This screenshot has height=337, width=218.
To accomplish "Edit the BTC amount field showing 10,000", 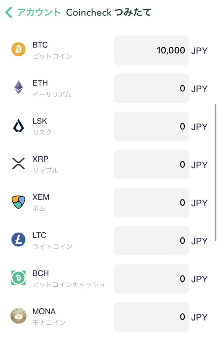I will pos(152,50).
